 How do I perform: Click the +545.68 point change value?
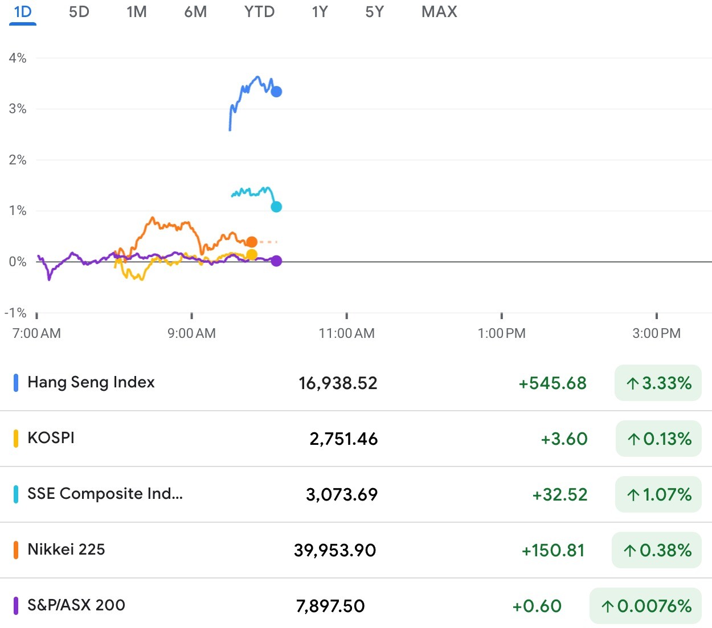[x=553, y=383]
